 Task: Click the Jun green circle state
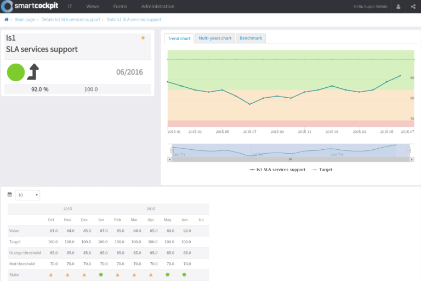(x=184, y=275)
